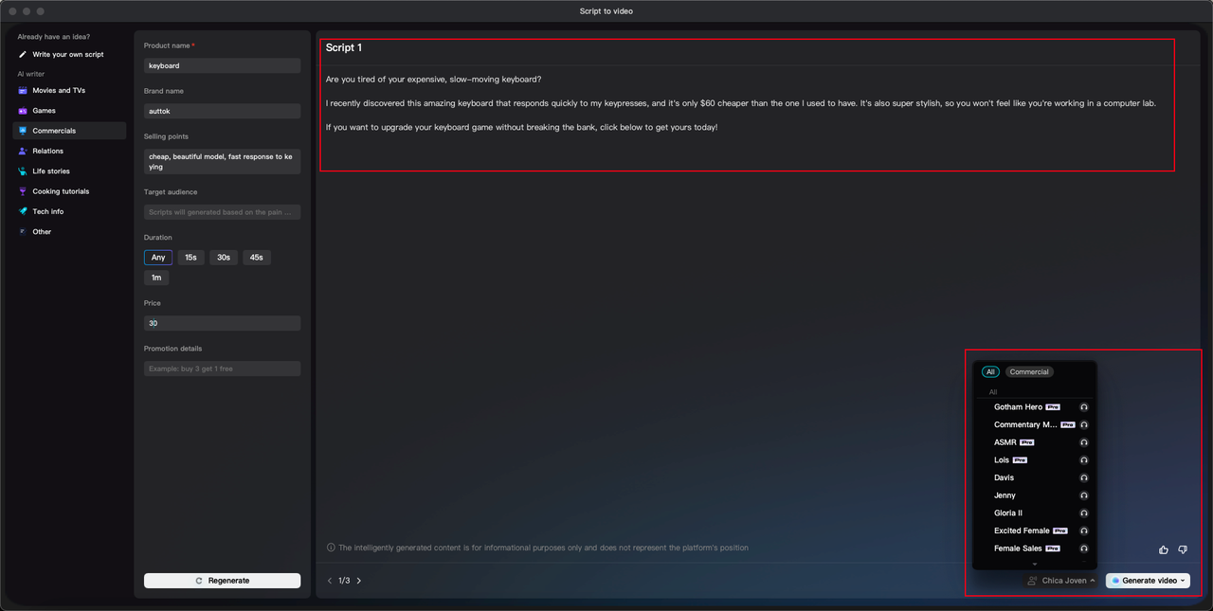1213x611 pixels.
Task: Click the Cooking tutorials icon in the sidebar
Action: pos(23,191)
